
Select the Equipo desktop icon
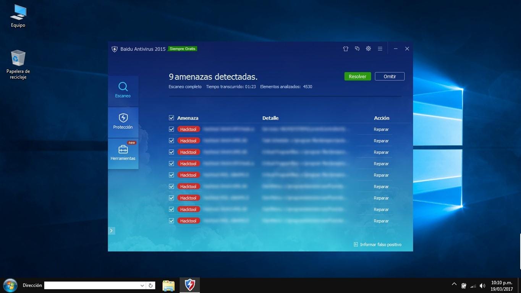(18, 16)
